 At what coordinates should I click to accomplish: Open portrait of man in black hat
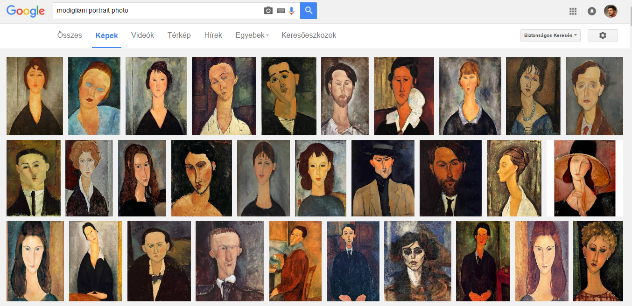click(x=383, y=178)
